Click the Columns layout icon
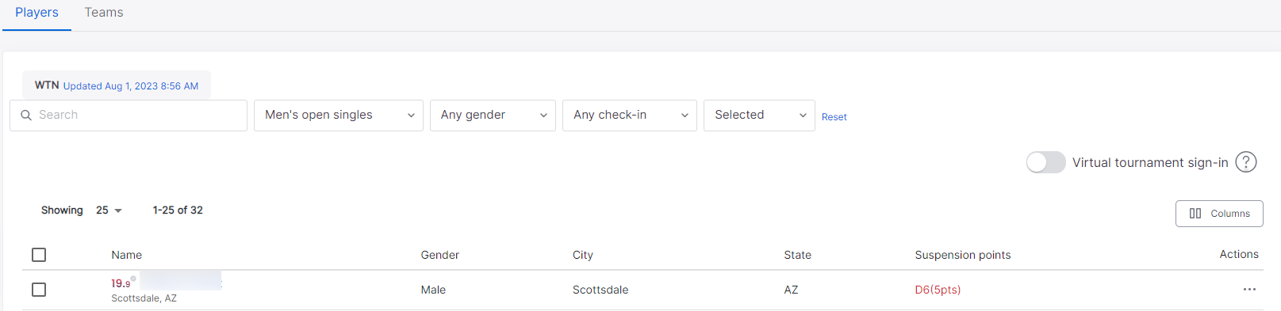This screenshot has width=1281, height=311. click(x=1195, y=214)
